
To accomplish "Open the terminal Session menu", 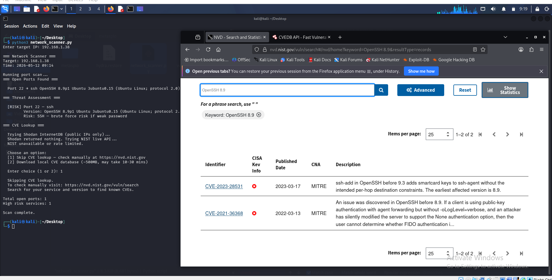I will click(x=11, y=26).
